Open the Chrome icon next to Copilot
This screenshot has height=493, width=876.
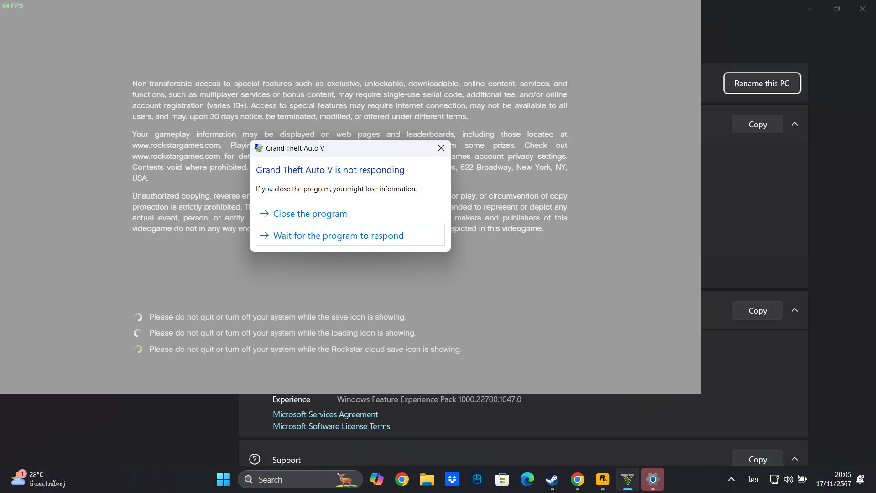point(402,479)
